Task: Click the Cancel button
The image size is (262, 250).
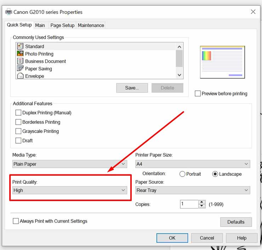Action: pyautogui.click(x=207, y=238)
